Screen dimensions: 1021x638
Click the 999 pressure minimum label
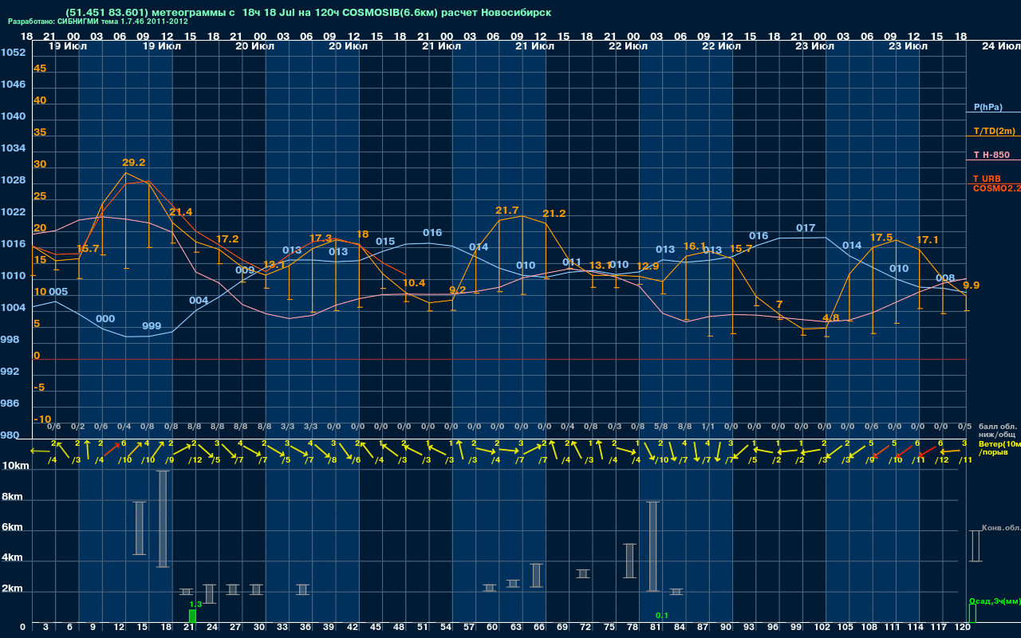(x=152, y=327)
